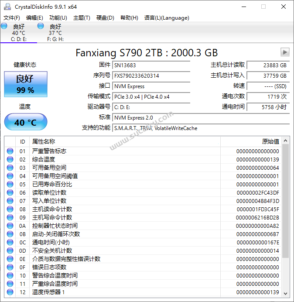This screenshot has height=302, width=294.
Task: Click the serial number field FXS790233620314
Action: pyautogui.click(x=151, y=75)
